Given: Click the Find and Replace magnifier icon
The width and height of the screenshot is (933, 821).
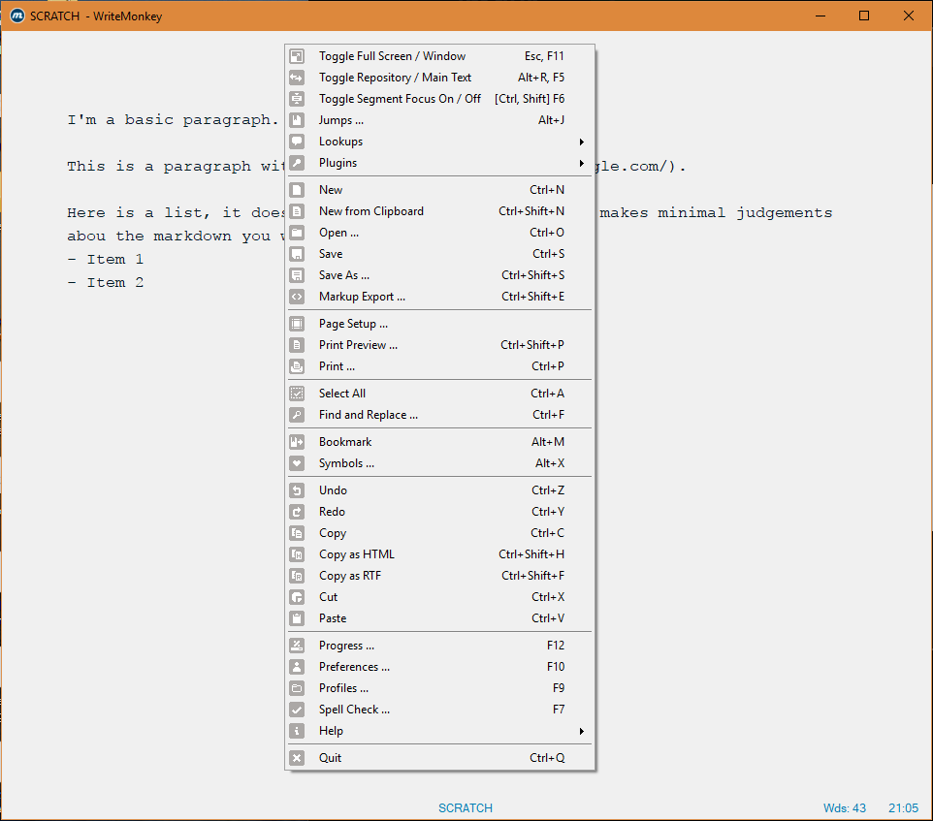Looking at the screenshot, I should pos(297,415).
